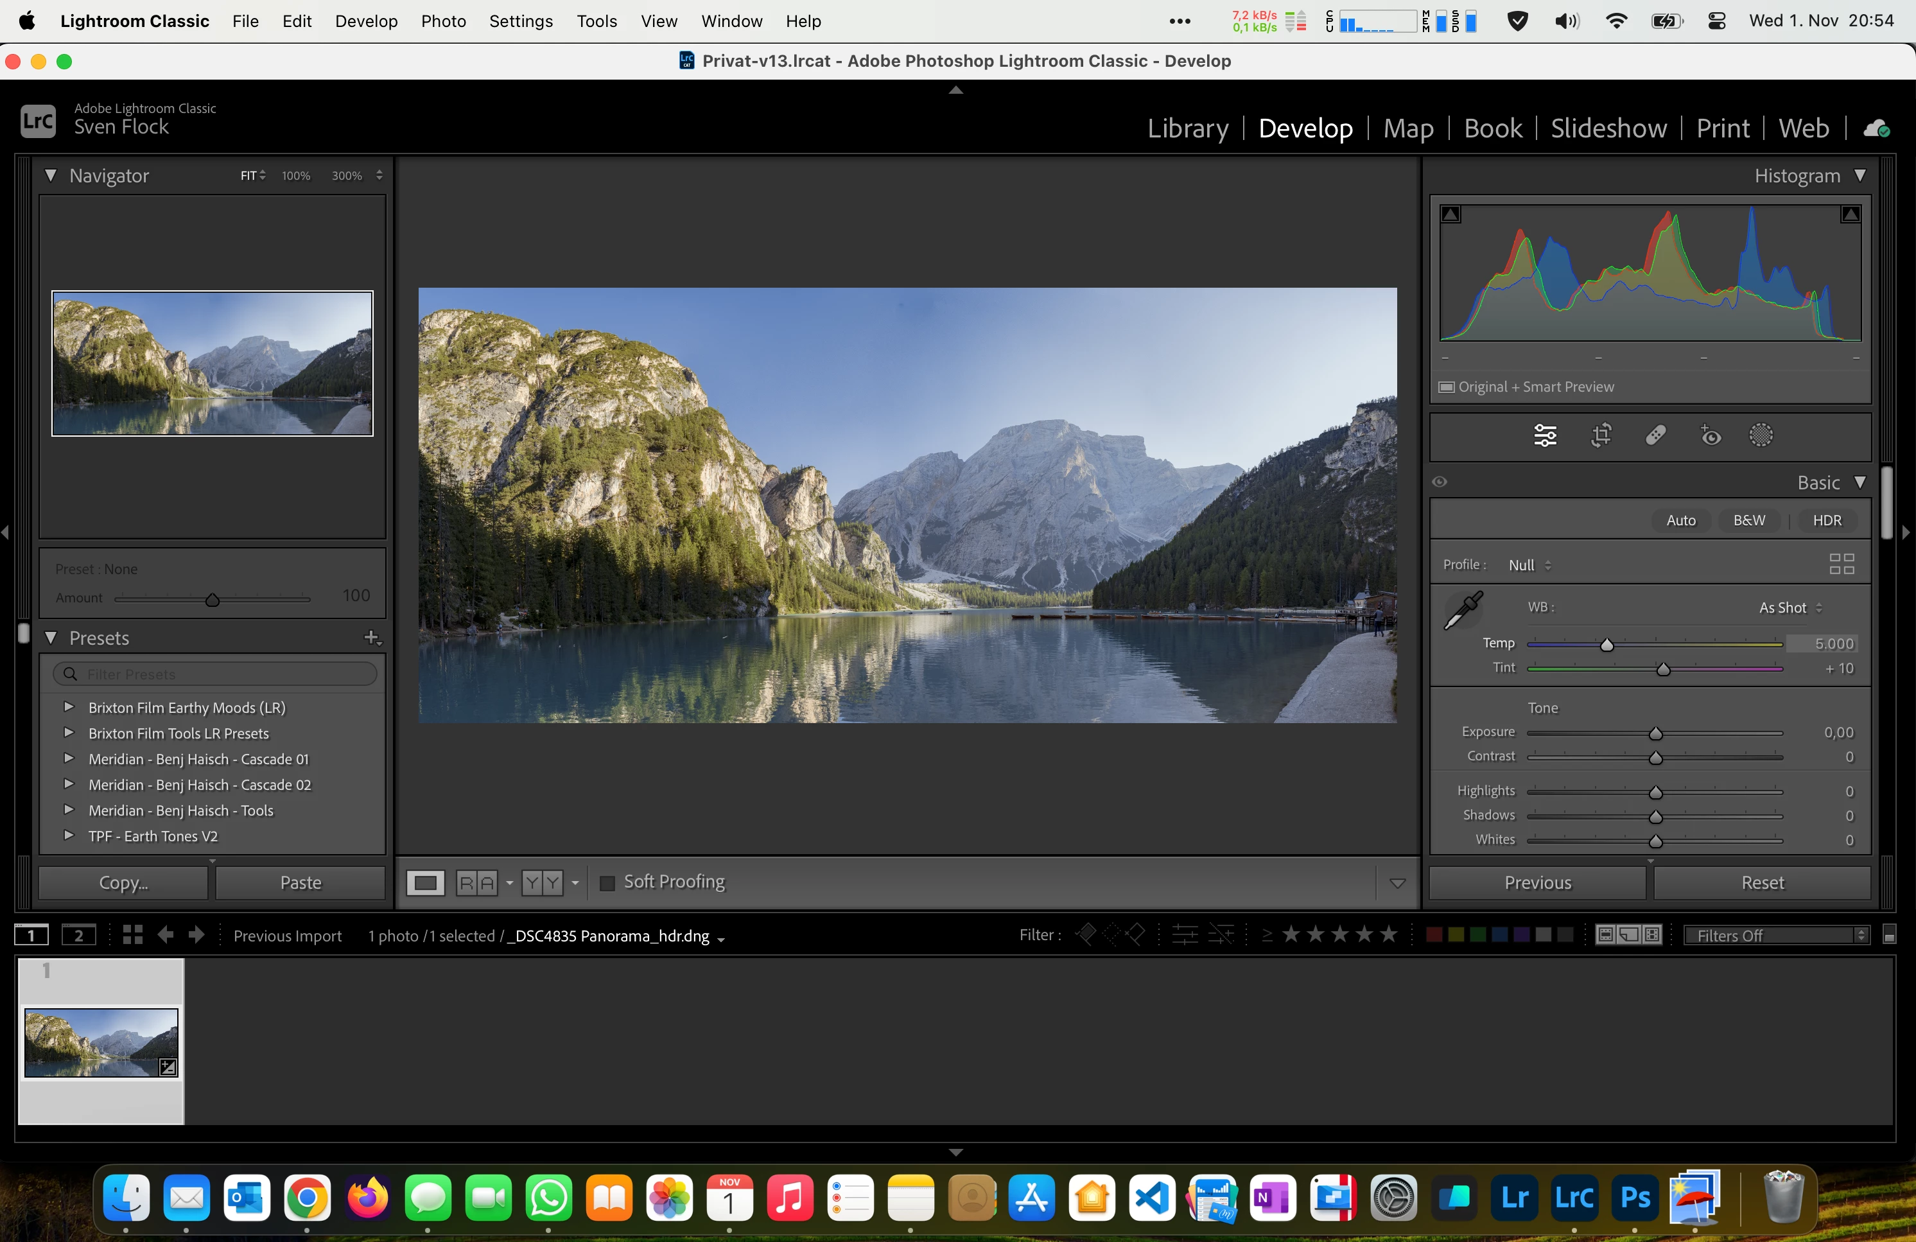This screenshot has width=1916, height=1242.
Task: Open the Filters Off dropdown
Action: [x=1776, y=935]
